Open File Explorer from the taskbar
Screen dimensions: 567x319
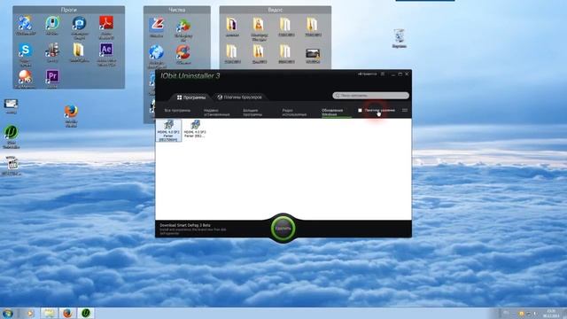click(x=49, y=313)
